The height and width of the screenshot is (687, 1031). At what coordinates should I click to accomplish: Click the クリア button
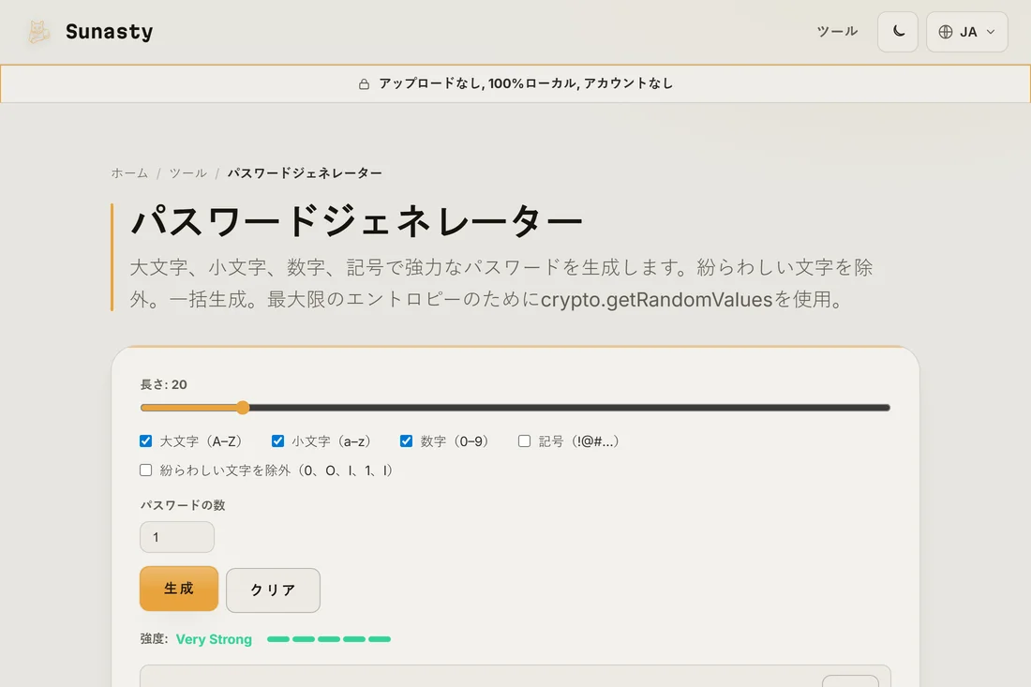click(x=273, y=590)
